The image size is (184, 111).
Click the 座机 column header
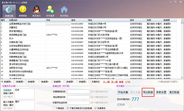pyautogui.click(x=79, y=20)
